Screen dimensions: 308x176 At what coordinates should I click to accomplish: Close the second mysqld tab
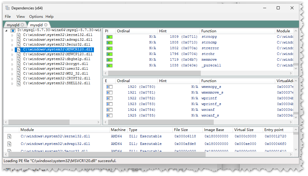[46, 25]
